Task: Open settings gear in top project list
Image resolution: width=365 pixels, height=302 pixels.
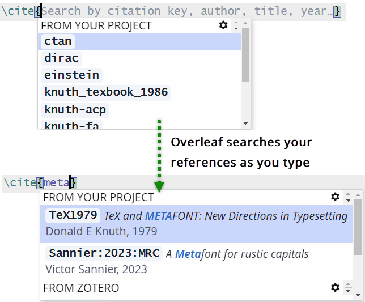Action: coord(223,25)
